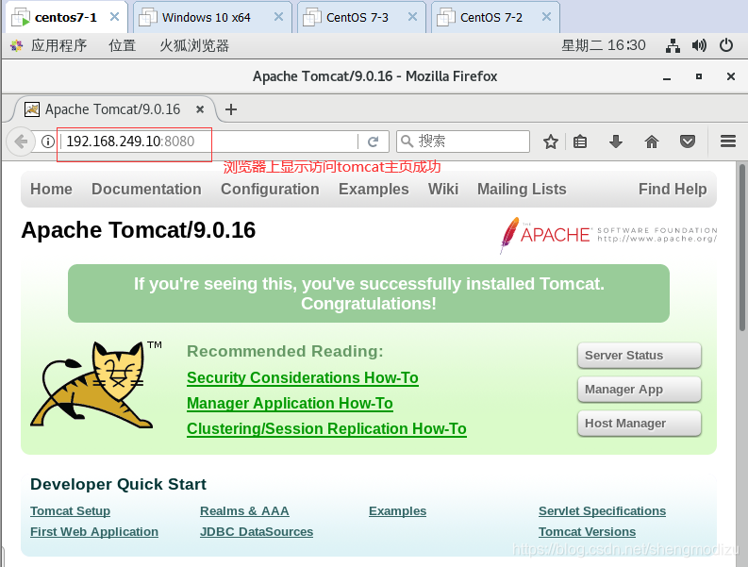Show bookmarks list icon
Screen dimensions: 748x567
[x=580, y=142]
